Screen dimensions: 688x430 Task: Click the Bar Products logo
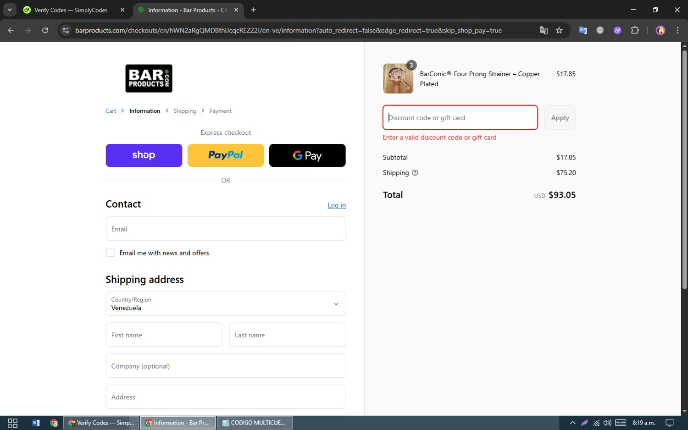[149, 78]
